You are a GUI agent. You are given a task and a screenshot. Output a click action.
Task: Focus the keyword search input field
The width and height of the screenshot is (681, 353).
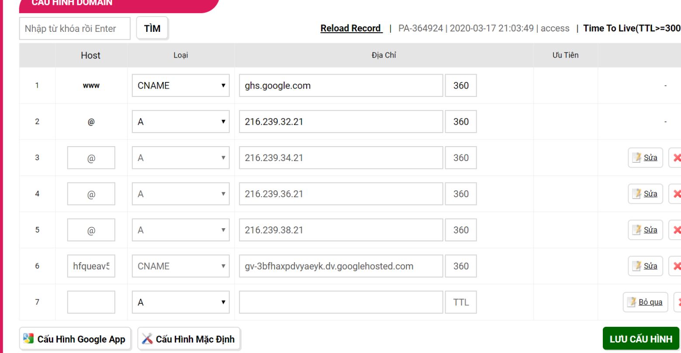click(75, 29)
